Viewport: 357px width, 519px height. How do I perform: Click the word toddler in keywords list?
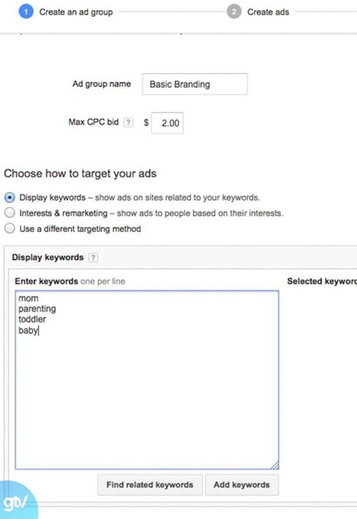coord(32,320)
